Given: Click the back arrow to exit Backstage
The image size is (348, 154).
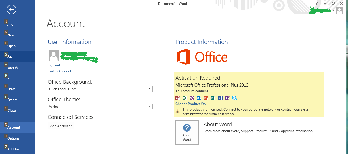Looking at the screenshot, I should [x=11, y=10].
